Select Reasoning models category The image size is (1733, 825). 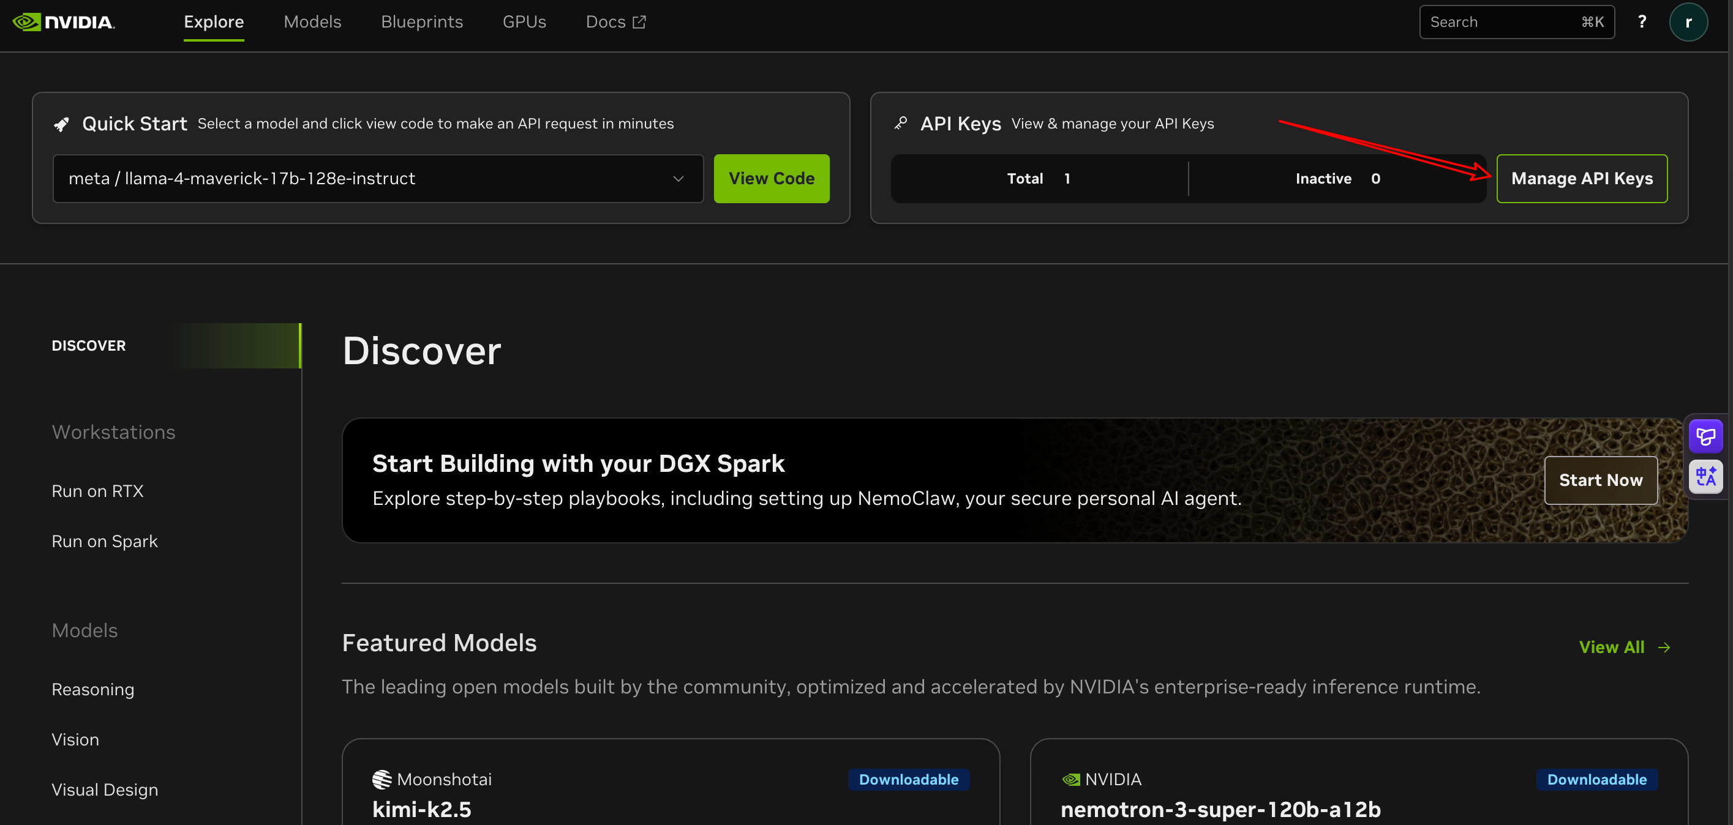[x=93, y=690]
